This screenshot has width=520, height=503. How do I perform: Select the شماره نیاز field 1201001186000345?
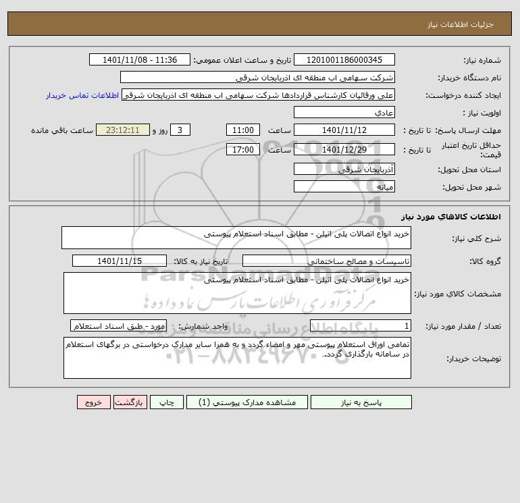coord(344,59)
